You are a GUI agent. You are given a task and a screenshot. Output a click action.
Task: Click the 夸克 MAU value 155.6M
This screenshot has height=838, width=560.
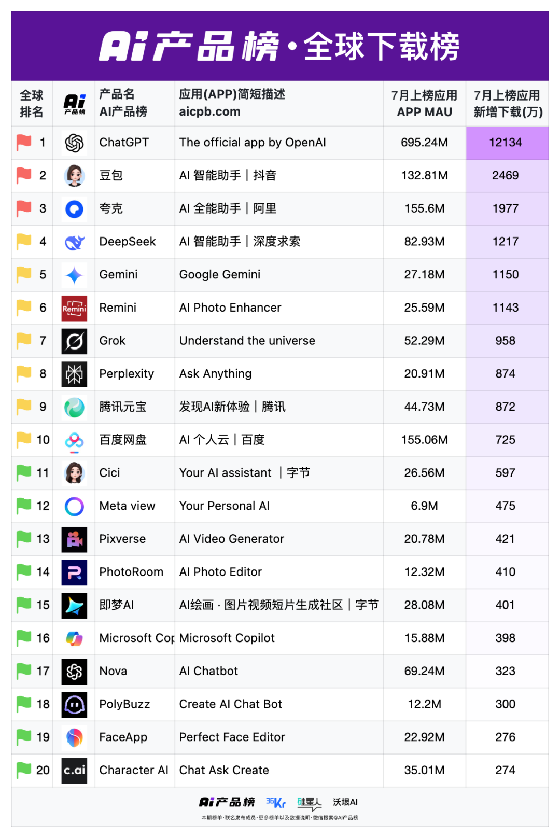(424, 209)
